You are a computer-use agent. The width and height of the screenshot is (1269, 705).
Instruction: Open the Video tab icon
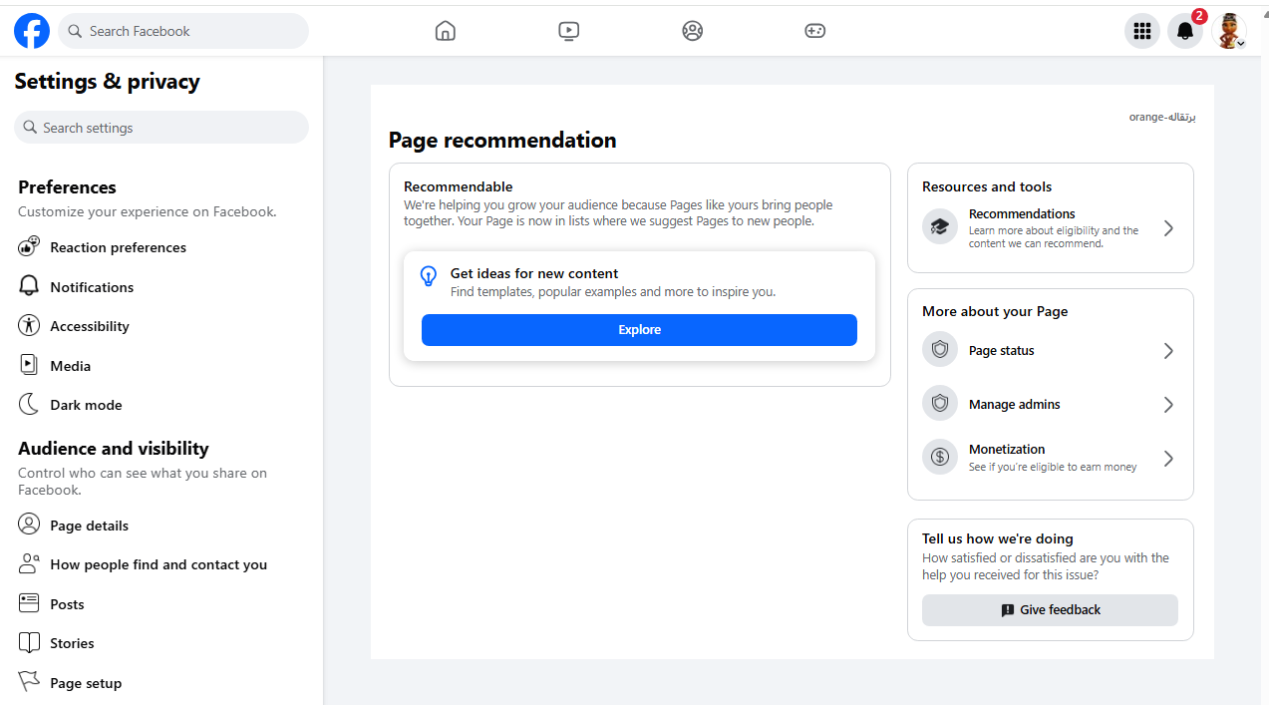click(x=568, y=31)
